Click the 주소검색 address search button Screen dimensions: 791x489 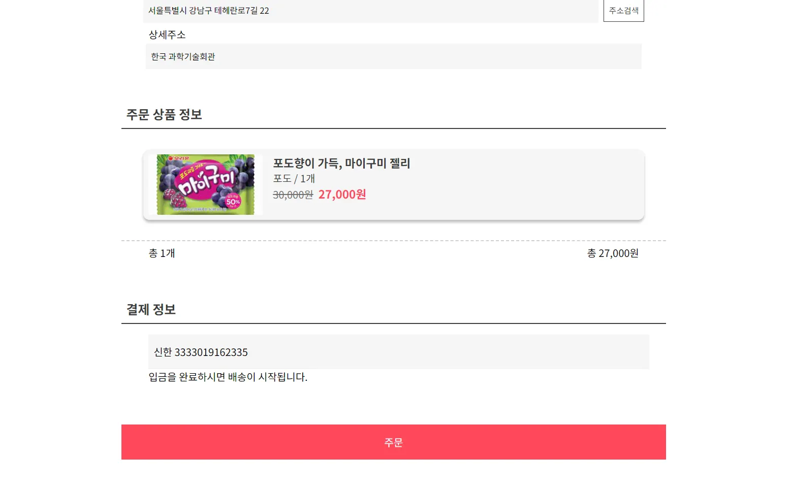tap(623, 11)
